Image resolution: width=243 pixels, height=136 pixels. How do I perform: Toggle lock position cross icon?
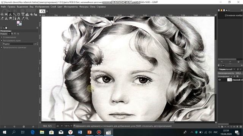(235, 76)
